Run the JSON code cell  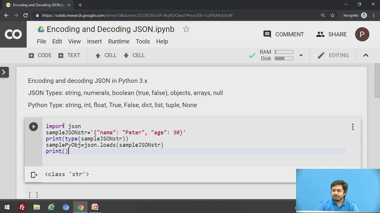[33, 127]
